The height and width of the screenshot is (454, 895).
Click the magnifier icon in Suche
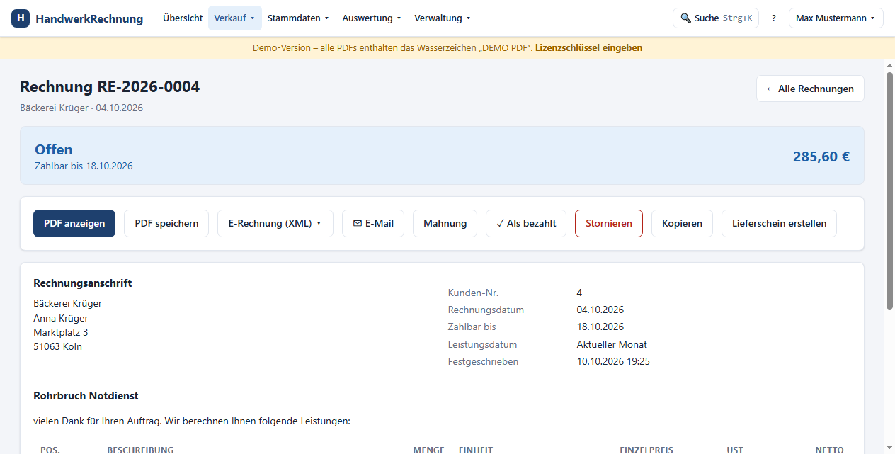point(685,18)
